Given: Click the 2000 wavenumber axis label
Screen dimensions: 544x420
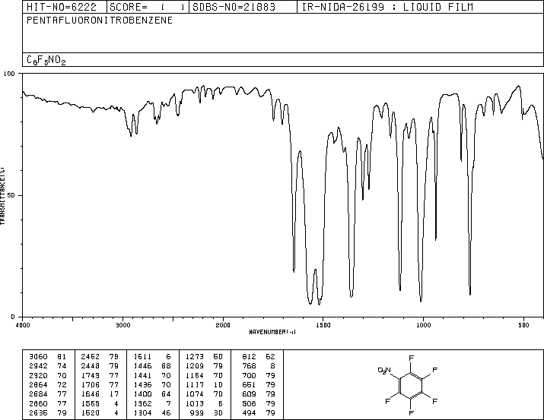Looking at the screenshot, I should pos(223,325).
